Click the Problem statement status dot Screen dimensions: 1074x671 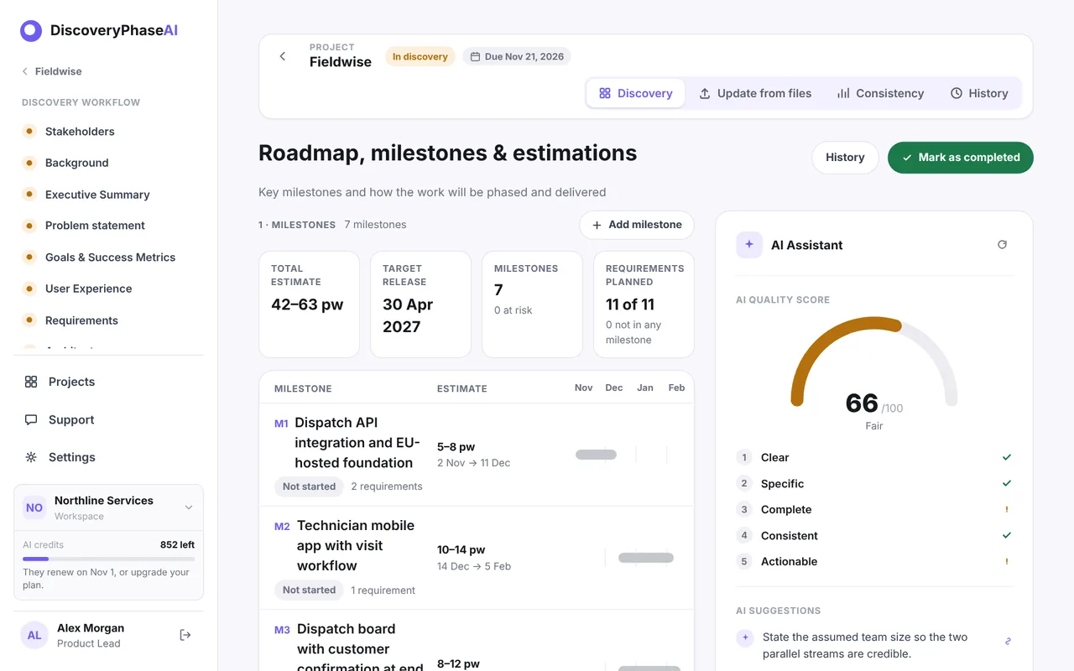29,226
